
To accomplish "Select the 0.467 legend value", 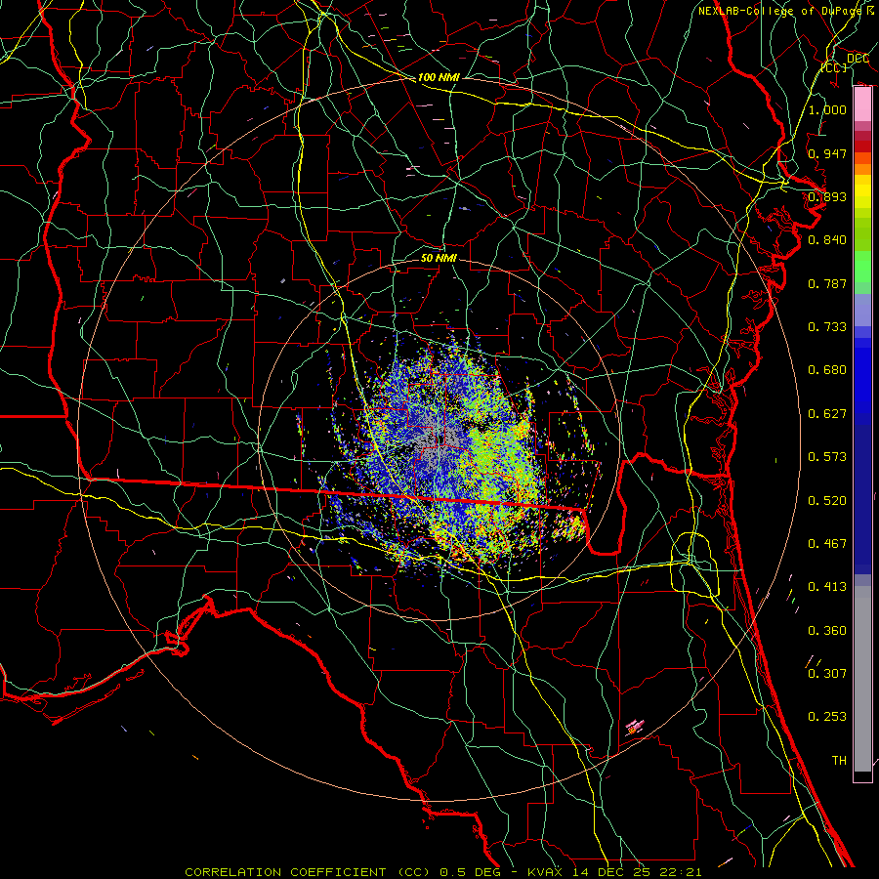I will [827, 544].
